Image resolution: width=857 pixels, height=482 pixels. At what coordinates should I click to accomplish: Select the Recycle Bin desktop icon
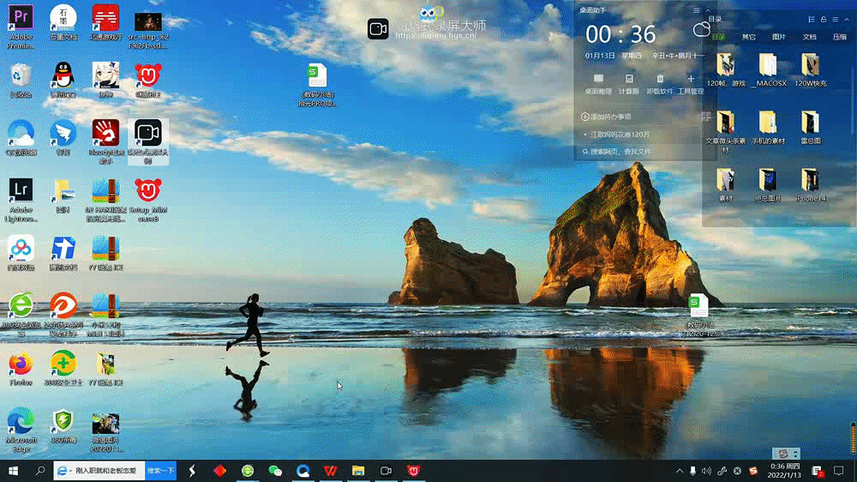(x=21, y=80)
